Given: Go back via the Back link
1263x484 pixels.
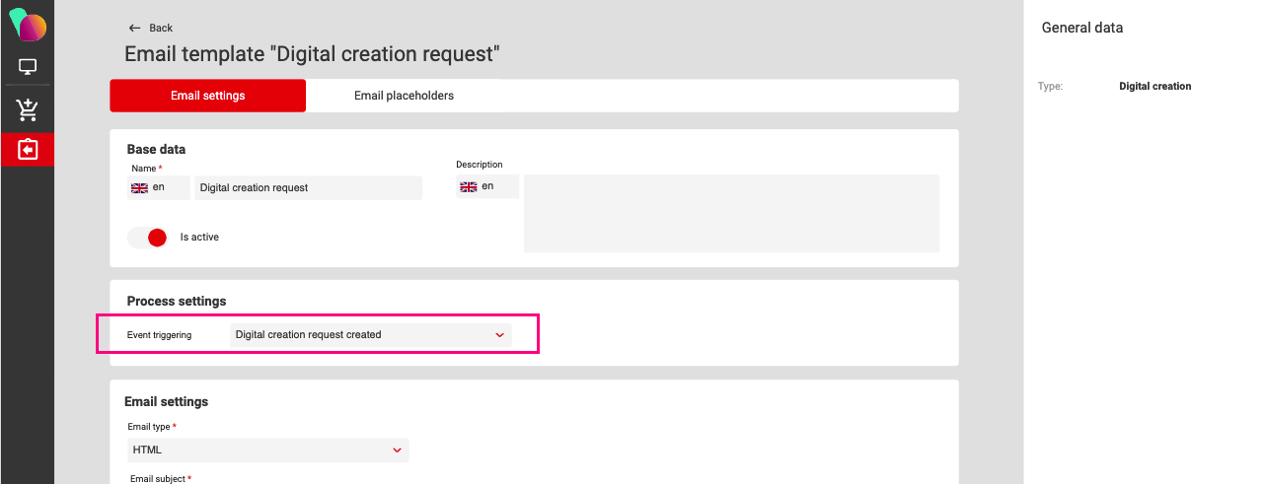Looking at the screenshot, I should tap(161, 28).
